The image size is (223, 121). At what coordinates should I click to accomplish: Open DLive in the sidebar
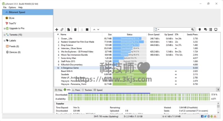tap(11, 18)
